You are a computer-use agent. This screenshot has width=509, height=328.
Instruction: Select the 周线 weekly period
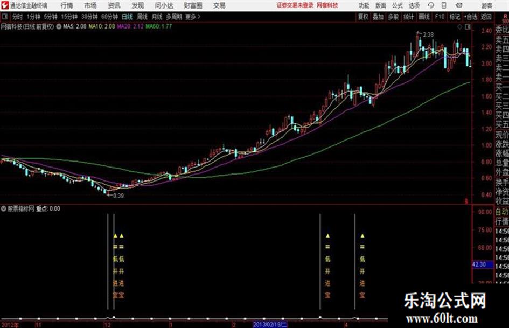[142, 17]
